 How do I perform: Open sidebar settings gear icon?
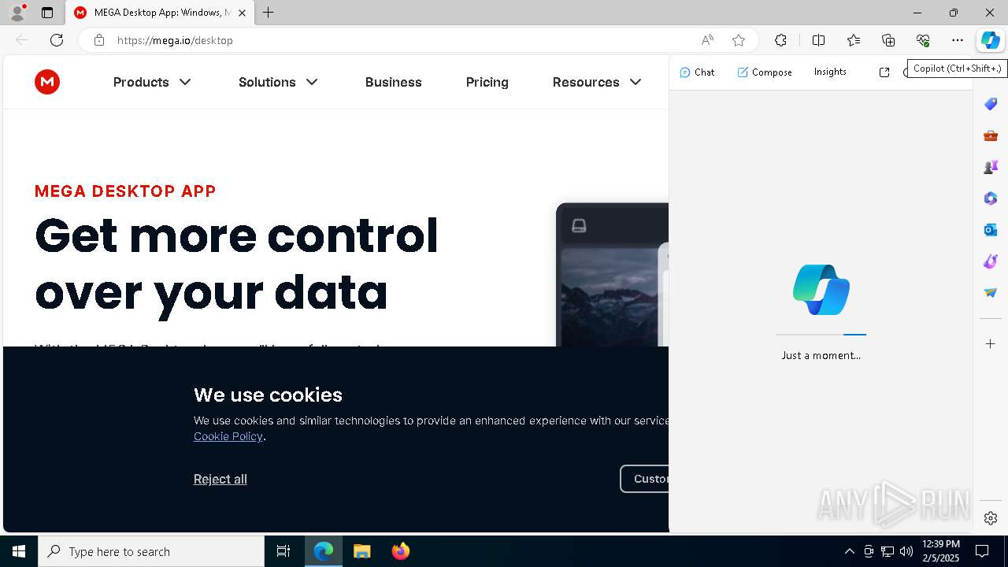991,518
